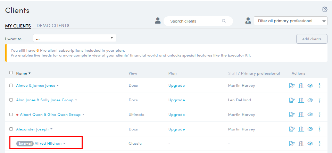This screenshot has height=153, width=332.
Task: Click the door icon in Alexander Joseph row
Action: point(301,129)
